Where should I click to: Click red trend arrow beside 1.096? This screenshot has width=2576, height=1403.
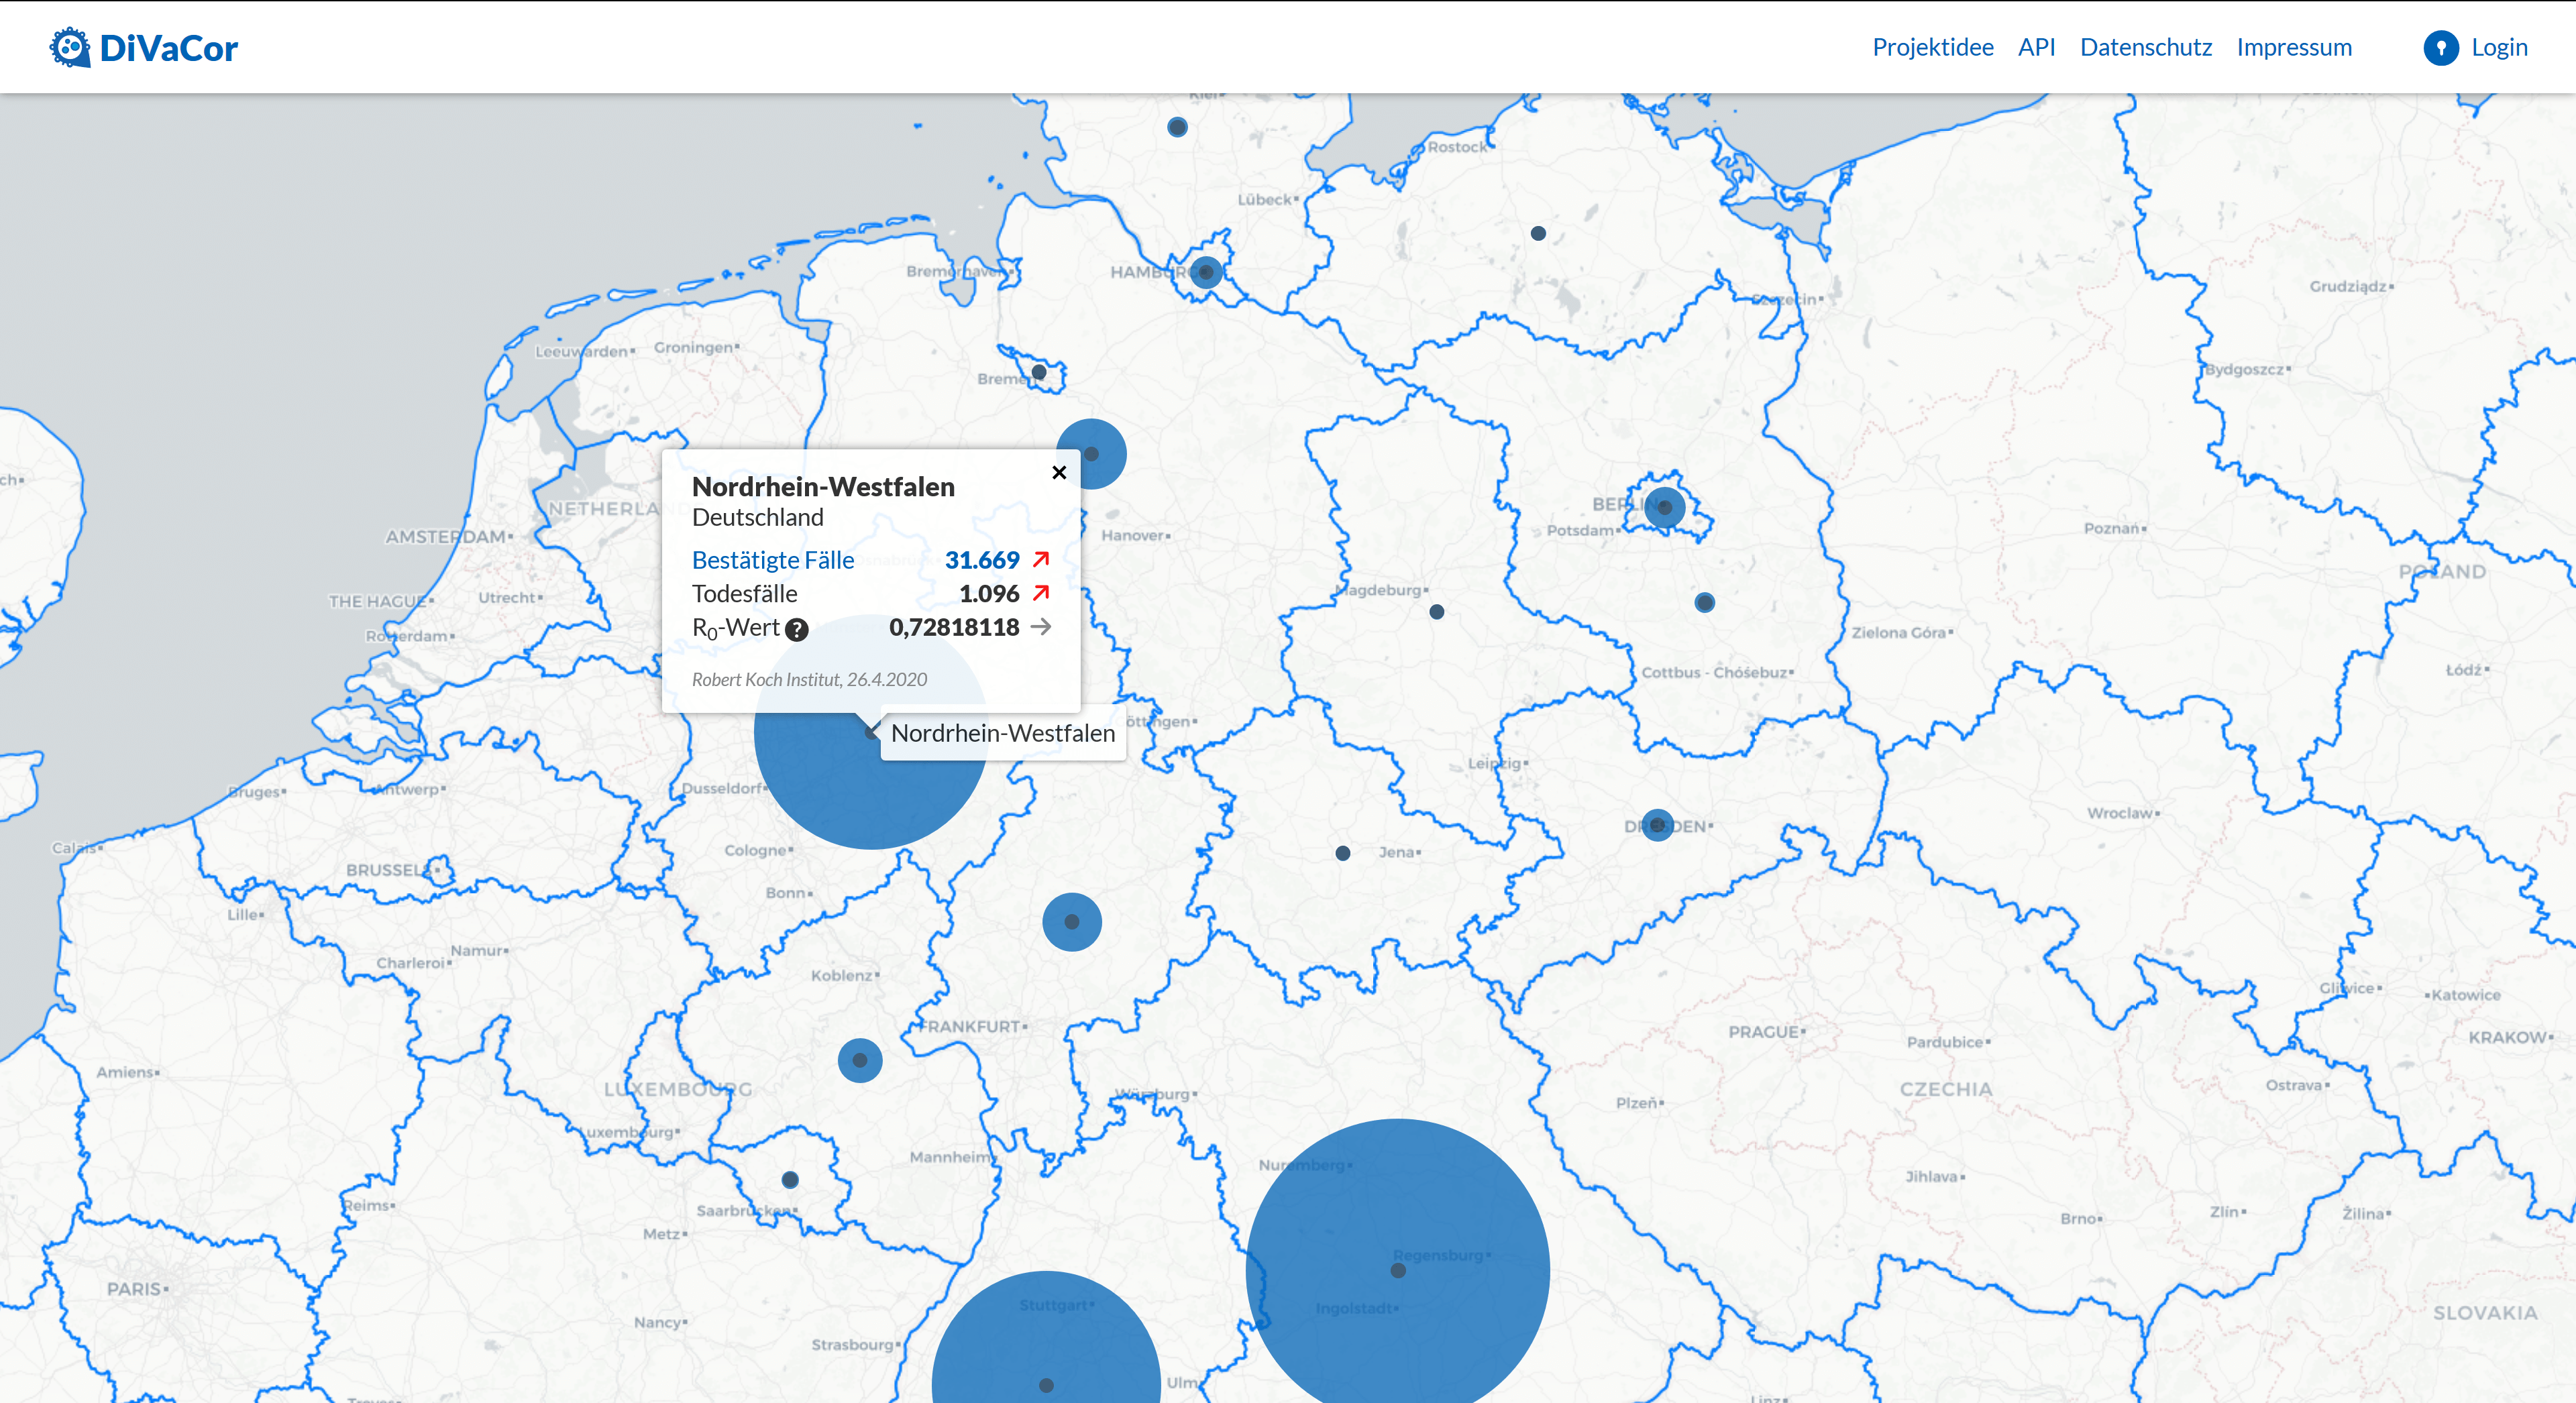click(1041, 593)
